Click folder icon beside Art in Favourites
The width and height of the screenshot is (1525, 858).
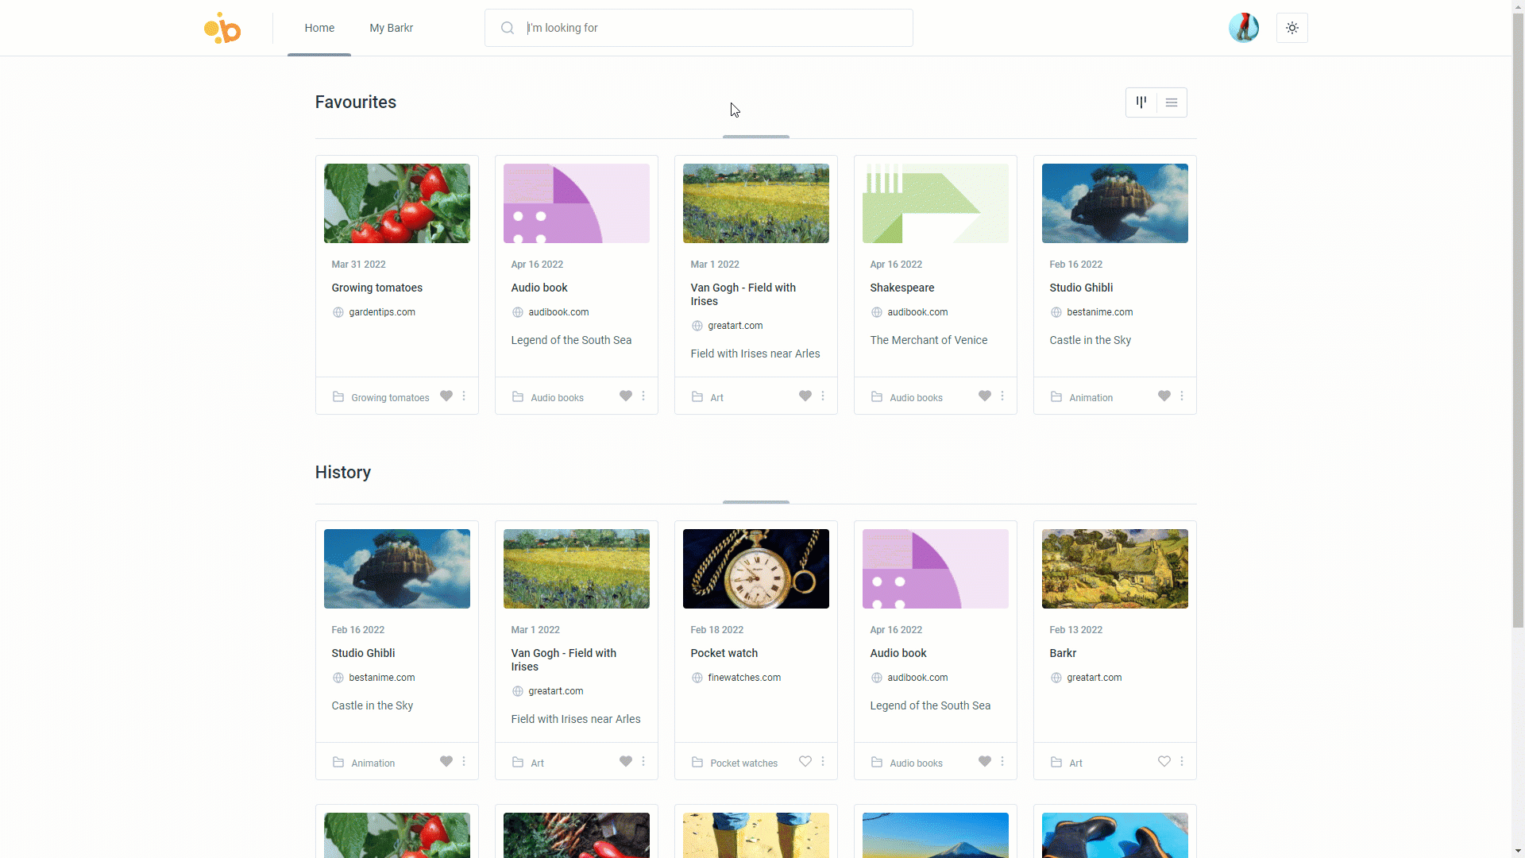pos(697,396)
